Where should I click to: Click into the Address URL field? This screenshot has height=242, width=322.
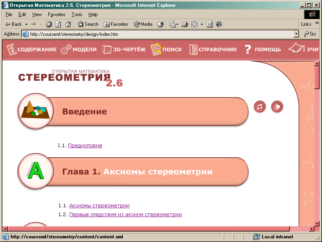pyautogui.click(x=161, y=34)
